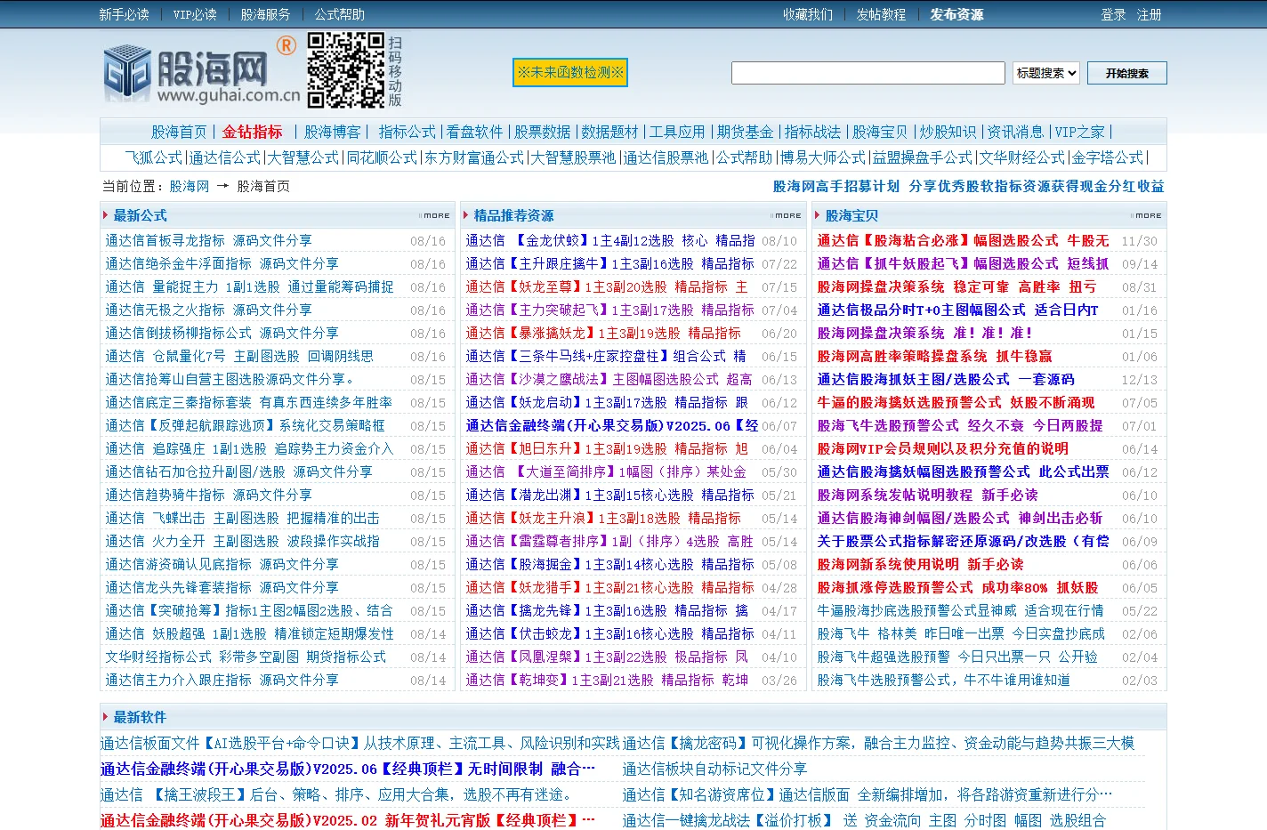Open 通达信【股海粘合必涨】幅图选股公式 article

point(963,240)
